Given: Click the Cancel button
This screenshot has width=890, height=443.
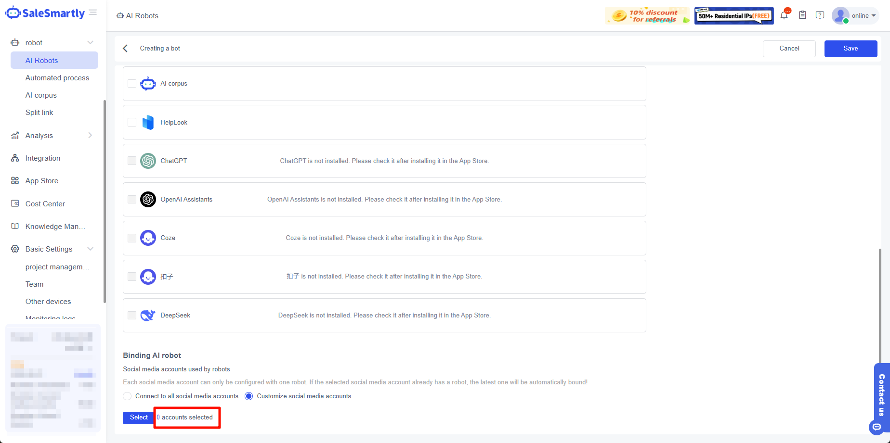Looking at the screenshot, I should coord(789,49).
